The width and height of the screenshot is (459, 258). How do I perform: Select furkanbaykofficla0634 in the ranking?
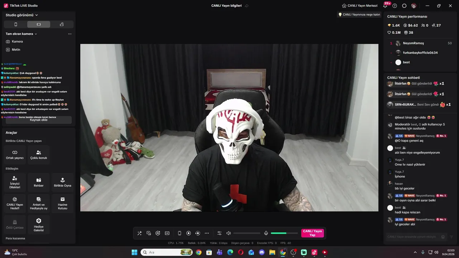(421, 53)
